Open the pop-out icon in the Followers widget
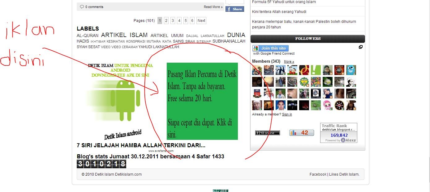Image resolution: width=430 pixels, height=192 pixels. [360, 47]
